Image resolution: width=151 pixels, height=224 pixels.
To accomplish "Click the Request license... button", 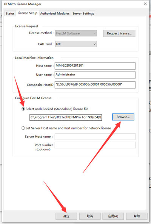I will 119,33.
